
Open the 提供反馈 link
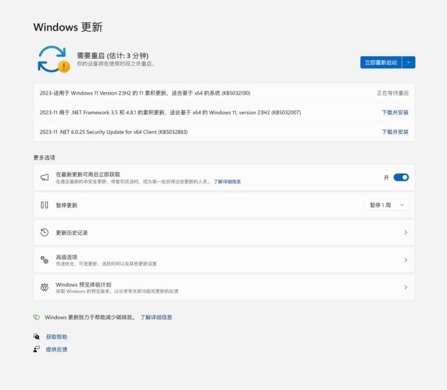(57, 349)
